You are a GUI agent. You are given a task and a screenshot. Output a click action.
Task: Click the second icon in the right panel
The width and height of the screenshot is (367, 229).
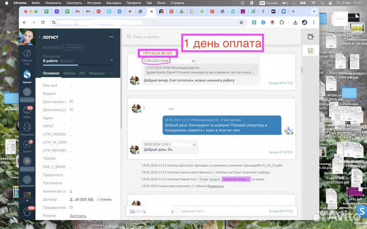[310, 50]
